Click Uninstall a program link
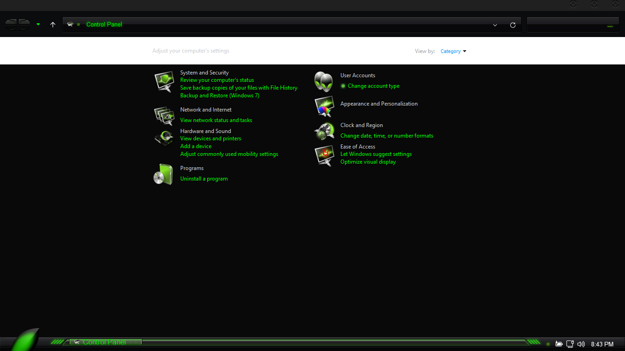The height and width of the screenshot is (351, 625). [204, 179]
